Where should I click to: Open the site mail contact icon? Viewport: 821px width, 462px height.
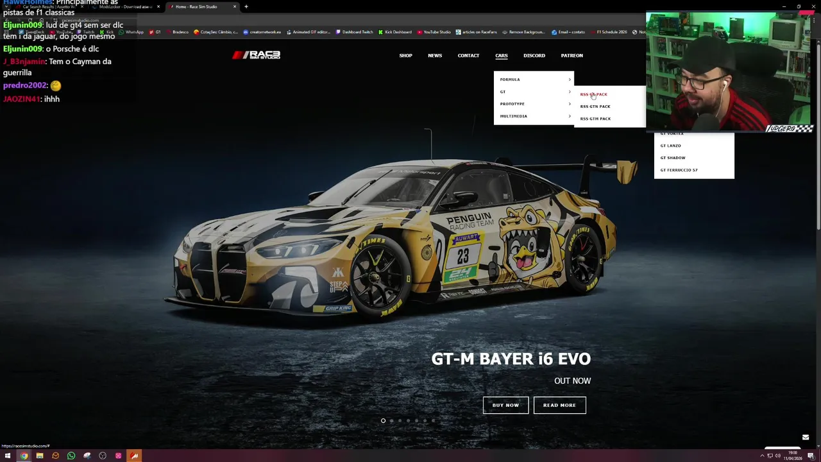[x=806, y=438]
